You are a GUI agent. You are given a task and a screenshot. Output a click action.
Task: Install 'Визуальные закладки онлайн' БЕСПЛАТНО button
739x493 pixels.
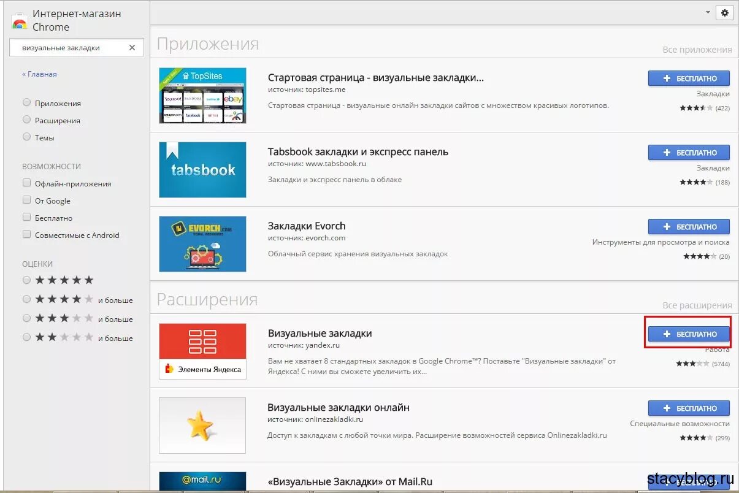[689, 408]
